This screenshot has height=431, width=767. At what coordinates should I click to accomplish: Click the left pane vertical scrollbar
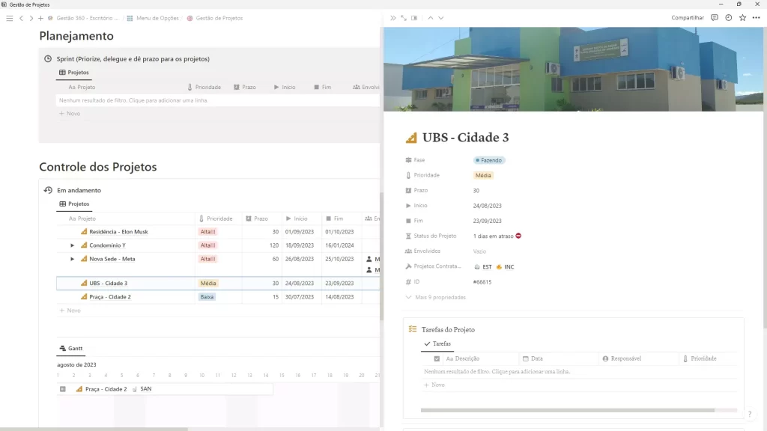(x=381, y=256)
